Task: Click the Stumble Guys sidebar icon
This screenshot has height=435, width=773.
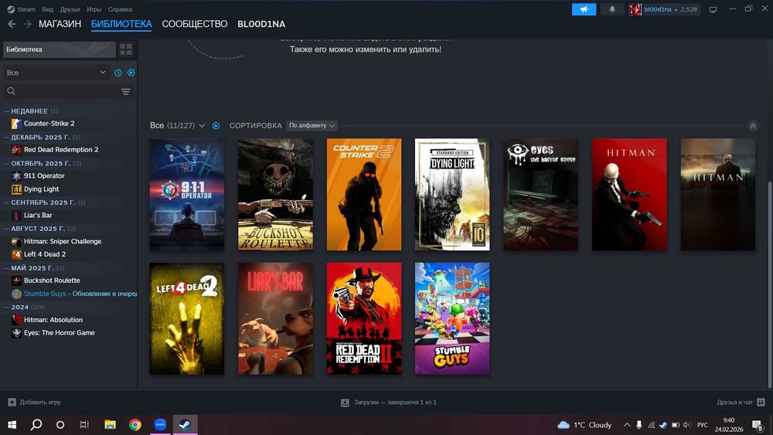Action: point(16,294)
